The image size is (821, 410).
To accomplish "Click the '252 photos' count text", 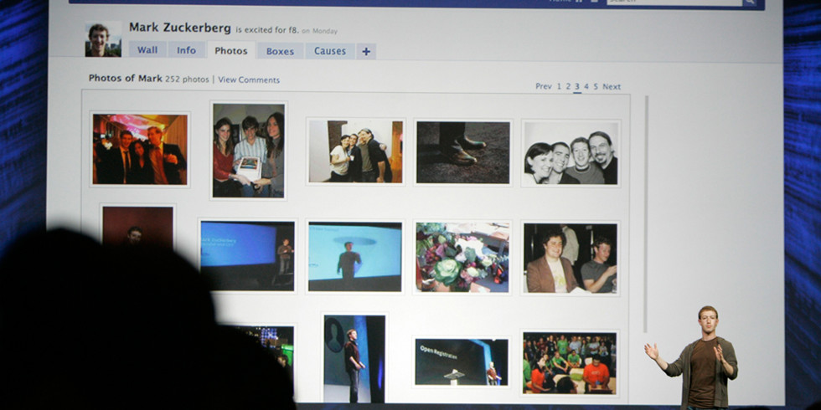I will 187,79.
